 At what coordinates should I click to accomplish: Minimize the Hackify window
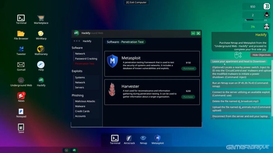(x=193, y=33)
